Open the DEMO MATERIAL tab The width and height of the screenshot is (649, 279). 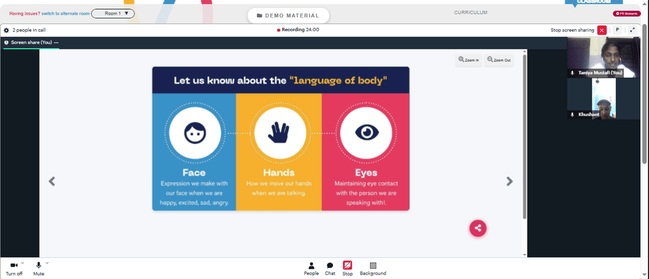(288, 16)
